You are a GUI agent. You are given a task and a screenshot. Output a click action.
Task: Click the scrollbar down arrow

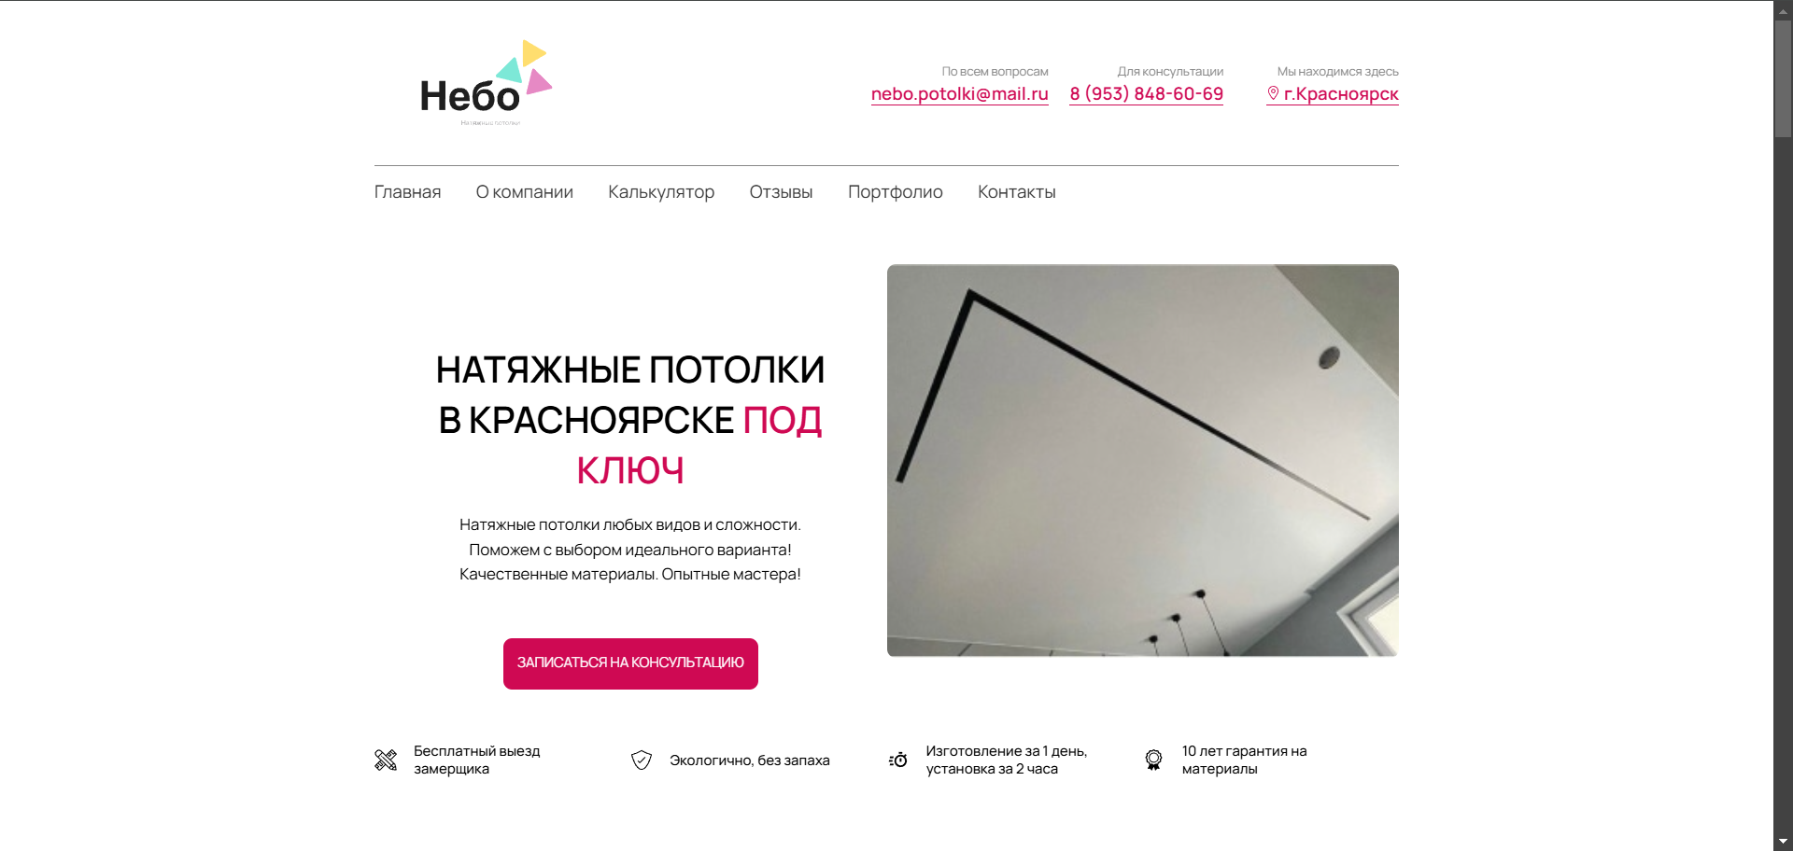[x=1784, y=842]
